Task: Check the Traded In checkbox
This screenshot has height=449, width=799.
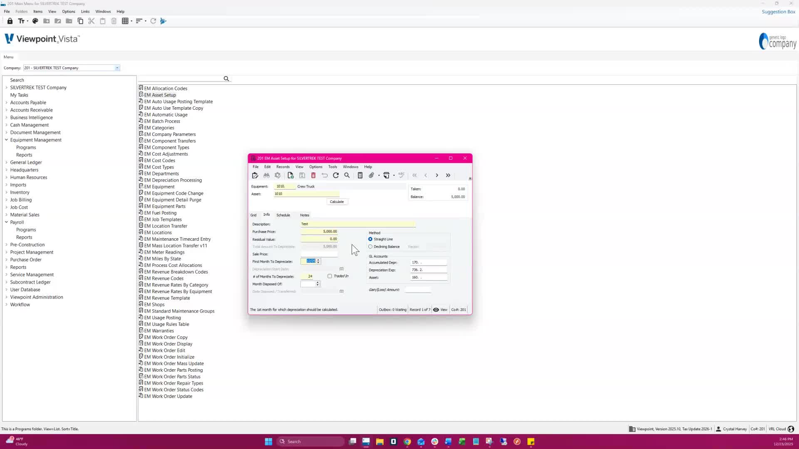Action: pos(330,276)
